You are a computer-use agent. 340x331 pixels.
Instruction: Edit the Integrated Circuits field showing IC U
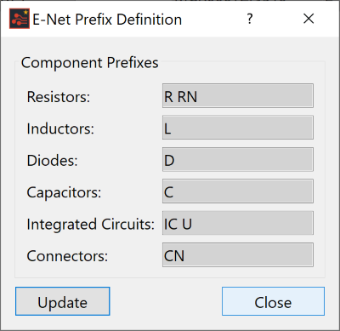[x=238, y=223]
